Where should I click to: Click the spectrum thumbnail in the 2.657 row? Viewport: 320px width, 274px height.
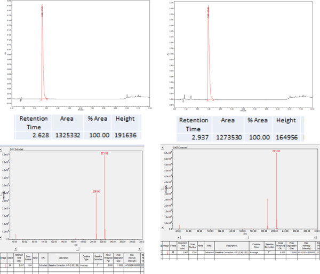(x=5, y=265)
